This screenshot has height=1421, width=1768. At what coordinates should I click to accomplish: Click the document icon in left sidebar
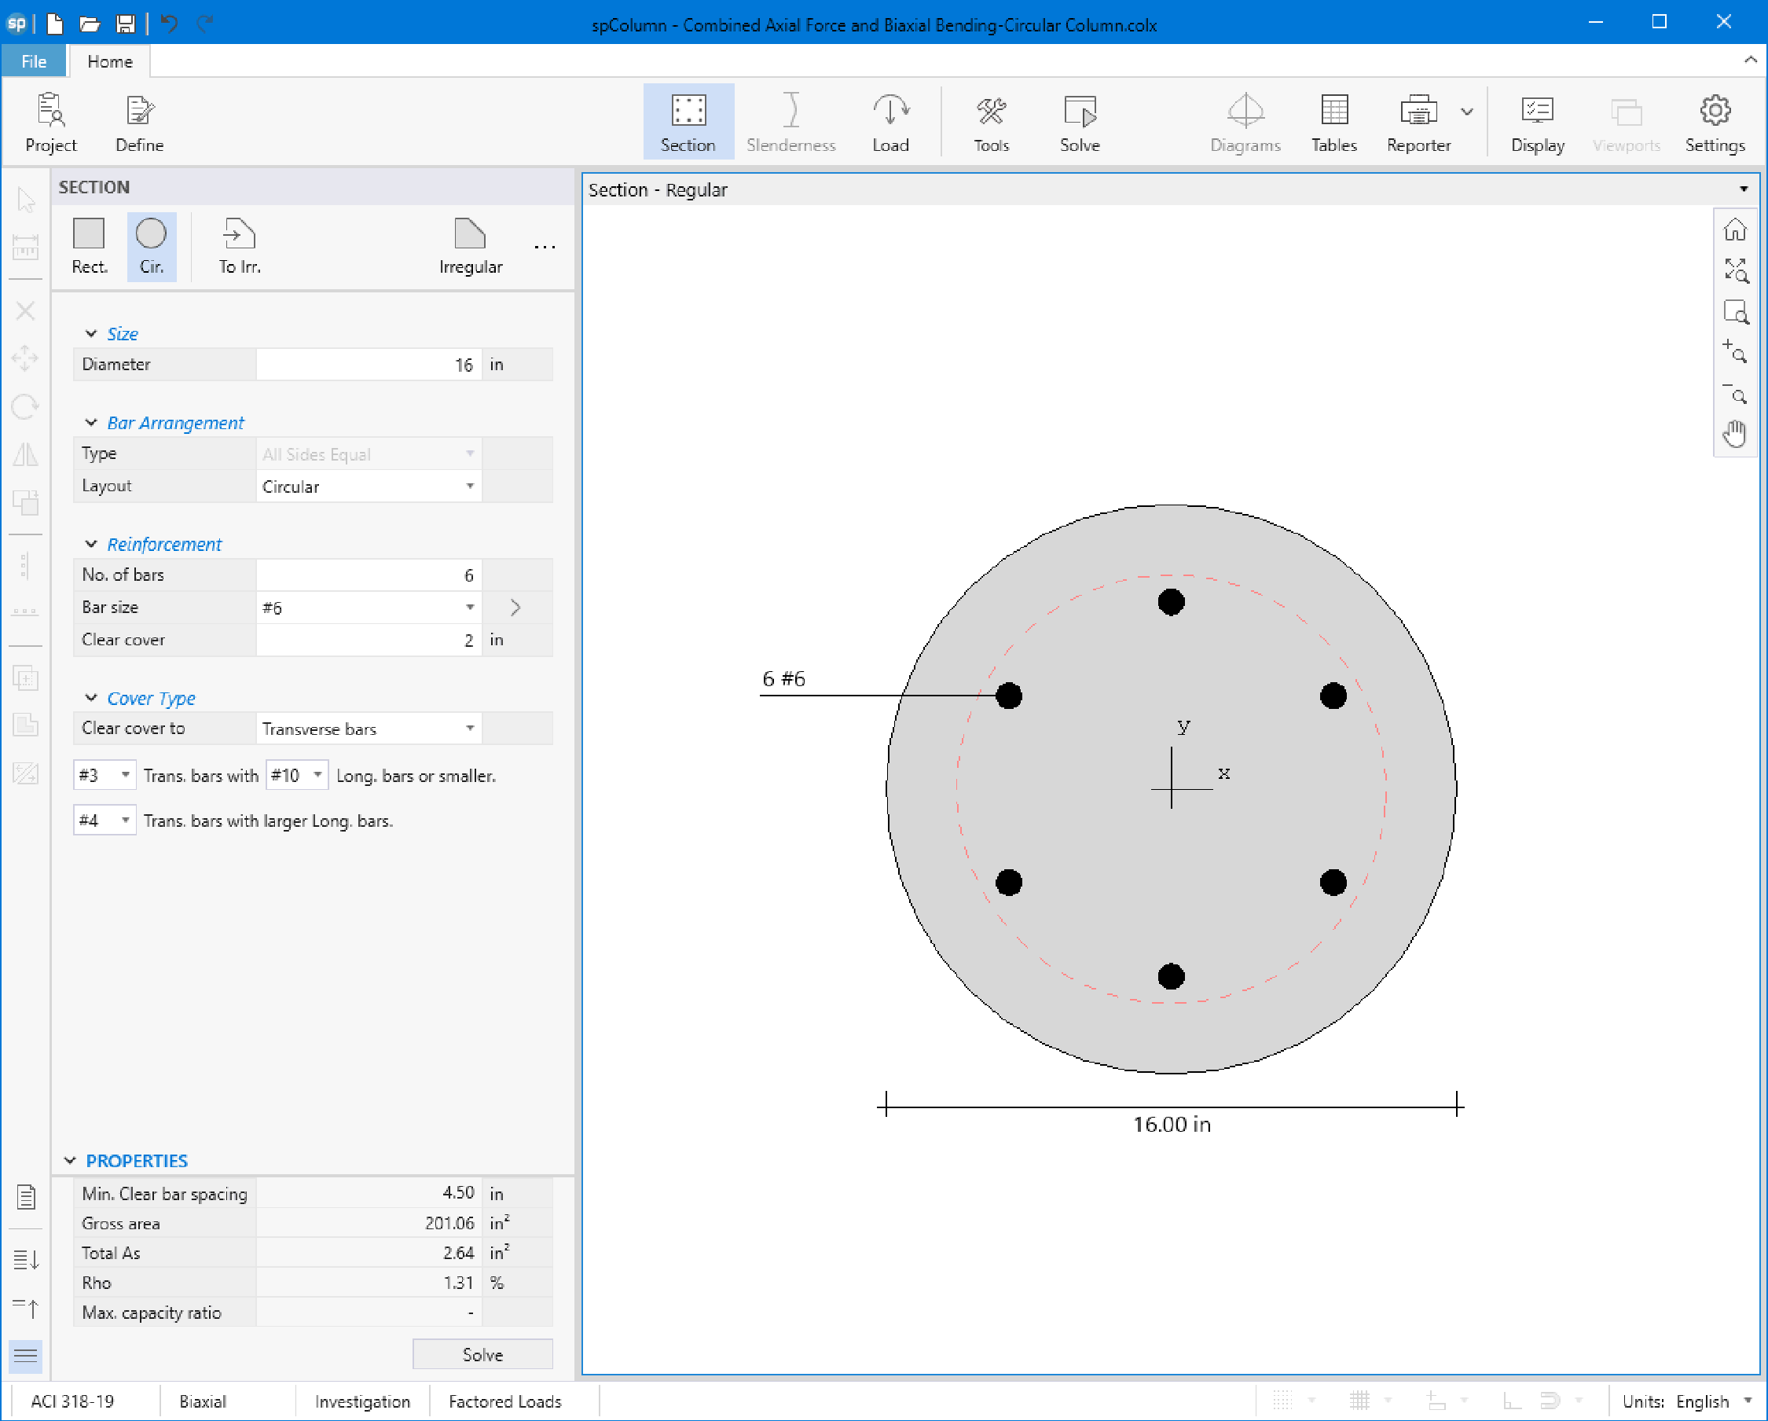coord(25,1197)
